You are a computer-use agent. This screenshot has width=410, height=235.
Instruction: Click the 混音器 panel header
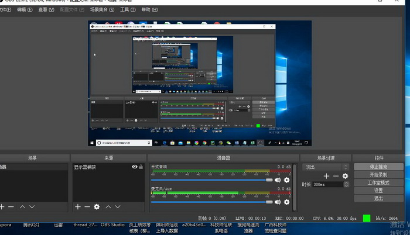tap(223, 158)
